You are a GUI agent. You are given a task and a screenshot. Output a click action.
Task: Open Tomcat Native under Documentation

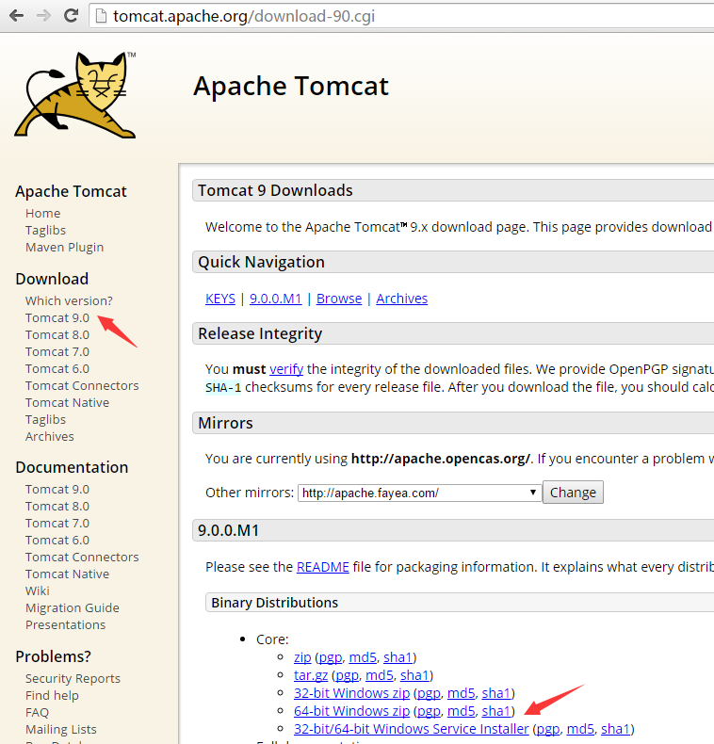[x=68, y=574]
